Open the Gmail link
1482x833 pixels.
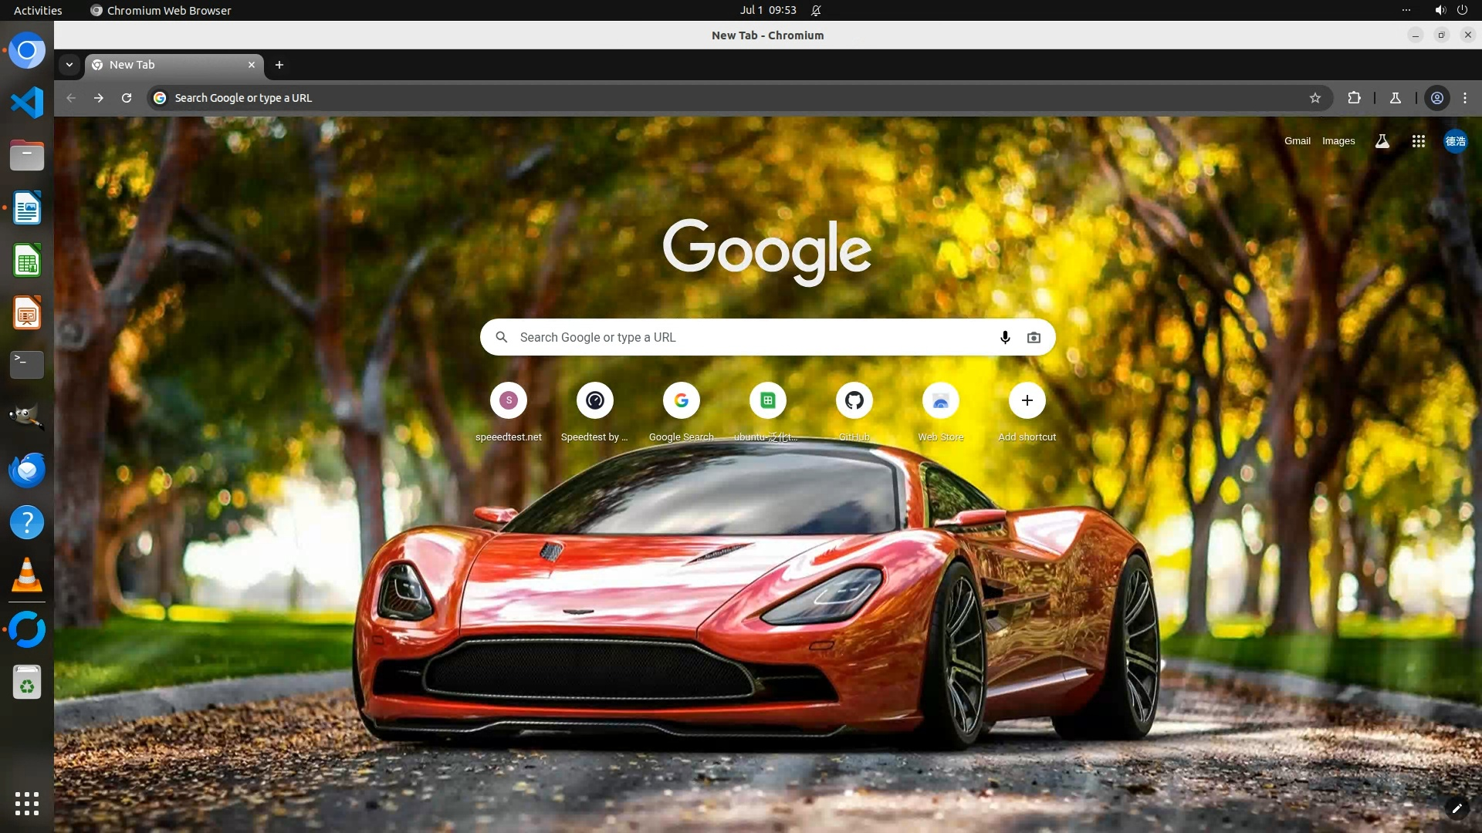coord(1297,141)
